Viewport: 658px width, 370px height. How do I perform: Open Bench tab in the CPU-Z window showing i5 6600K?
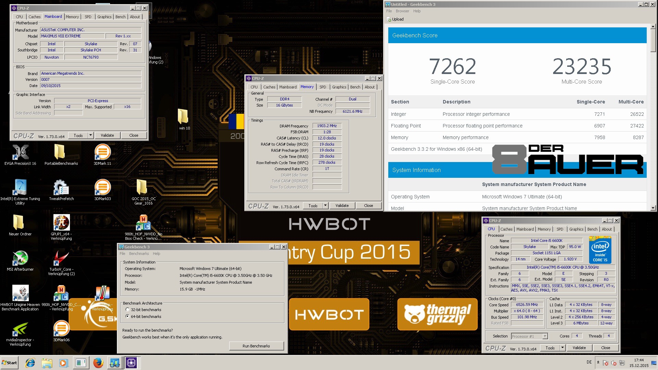[x=592, y=229]
